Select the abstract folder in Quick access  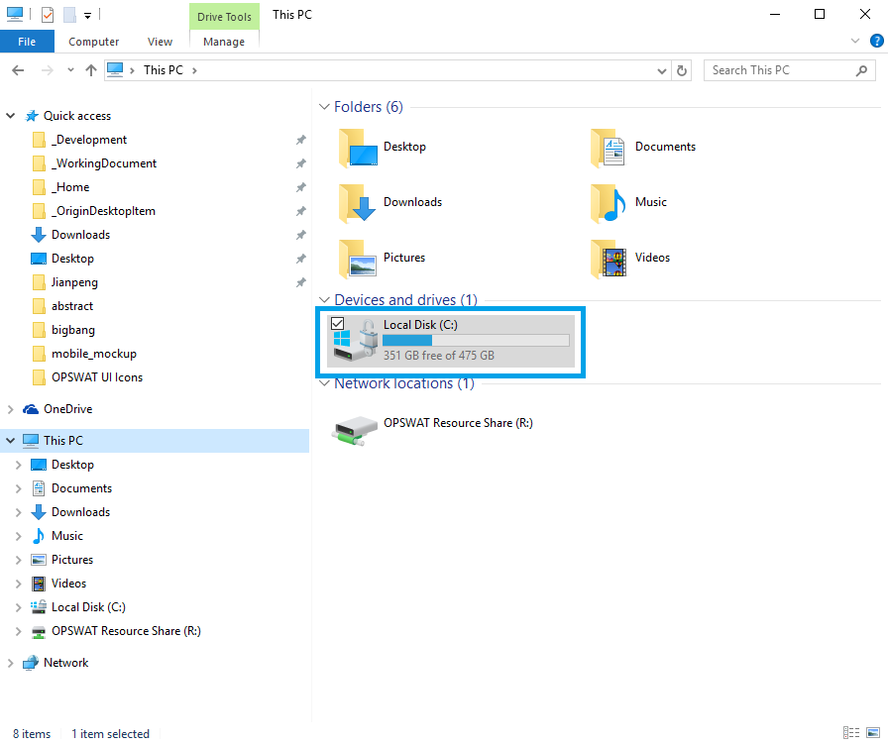[x=62, y=306]
